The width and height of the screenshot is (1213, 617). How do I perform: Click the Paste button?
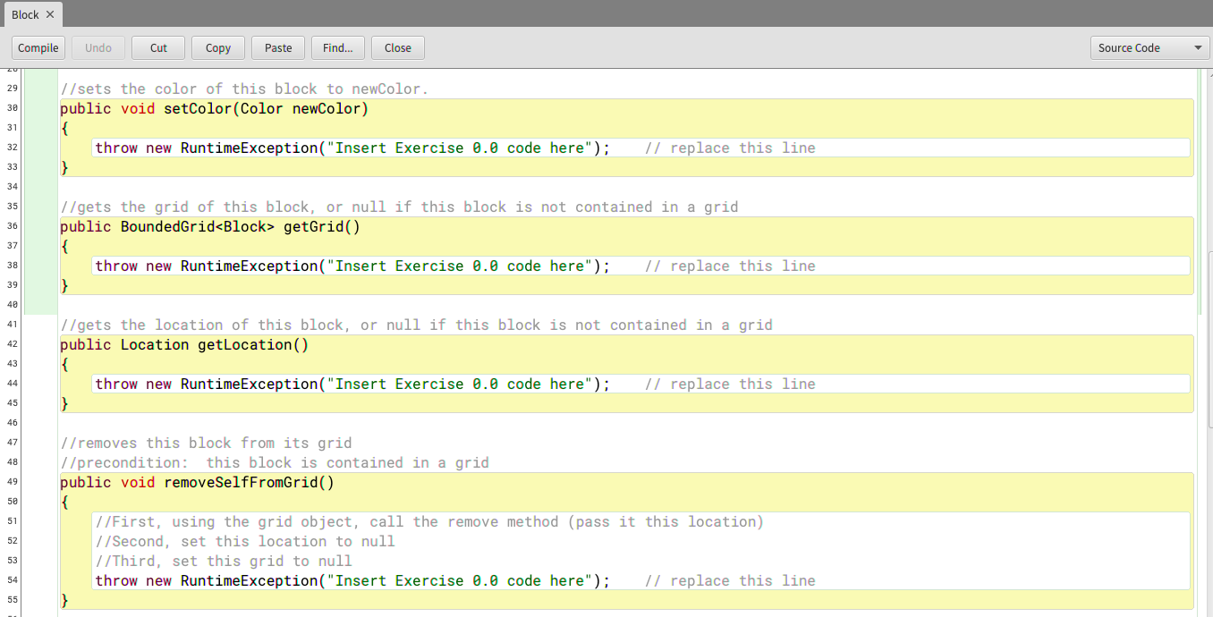tap(277, 47)
